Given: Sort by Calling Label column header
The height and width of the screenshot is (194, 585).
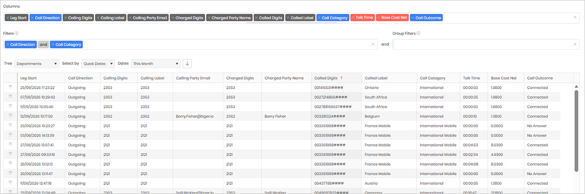Looking at the screenshot, I should click(x=155, y=78).
